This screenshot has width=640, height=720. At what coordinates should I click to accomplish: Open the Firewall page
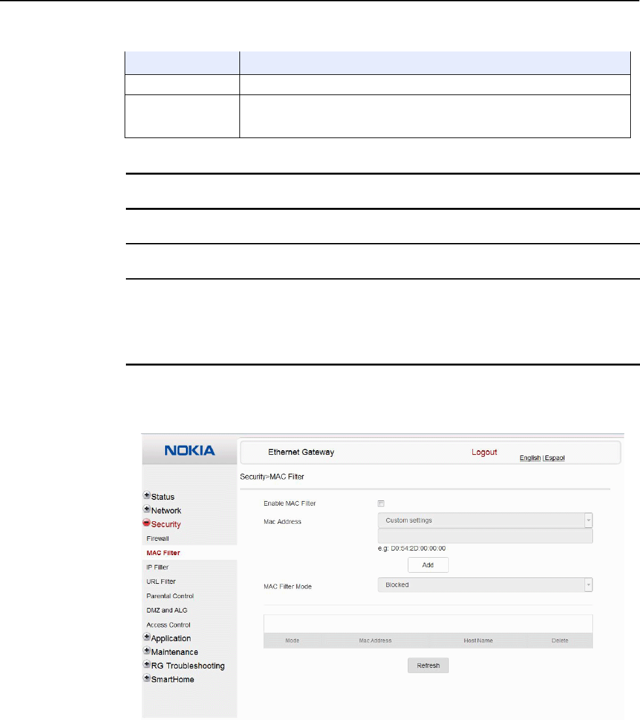(x=158, y=539)
